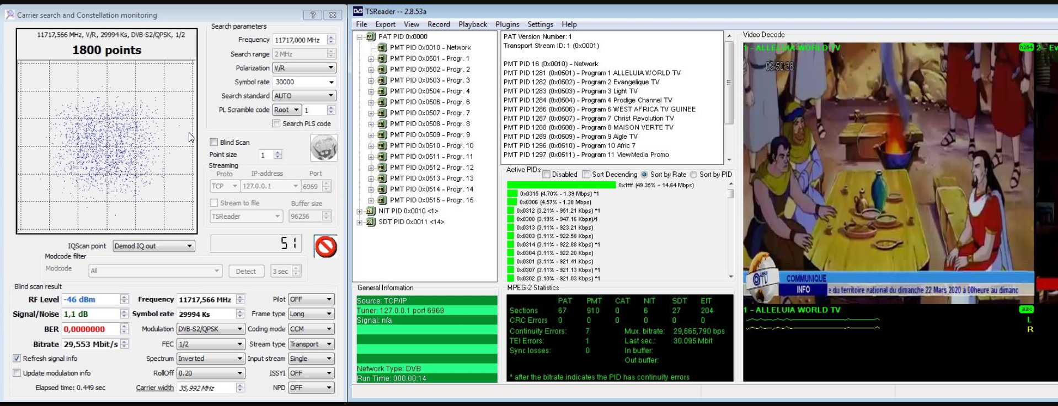Click the 0x1fff PID rate bar
Screen dimensions: 1058x406
pyautogui.click(x=560, y=185)
